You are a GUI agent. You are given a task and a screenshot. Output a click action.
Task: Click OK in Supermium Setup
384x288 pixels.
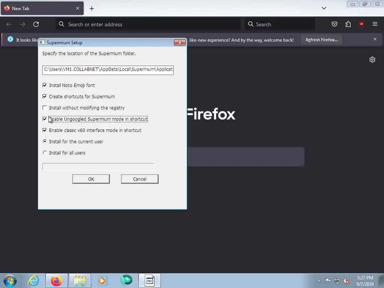coord(91,179)
